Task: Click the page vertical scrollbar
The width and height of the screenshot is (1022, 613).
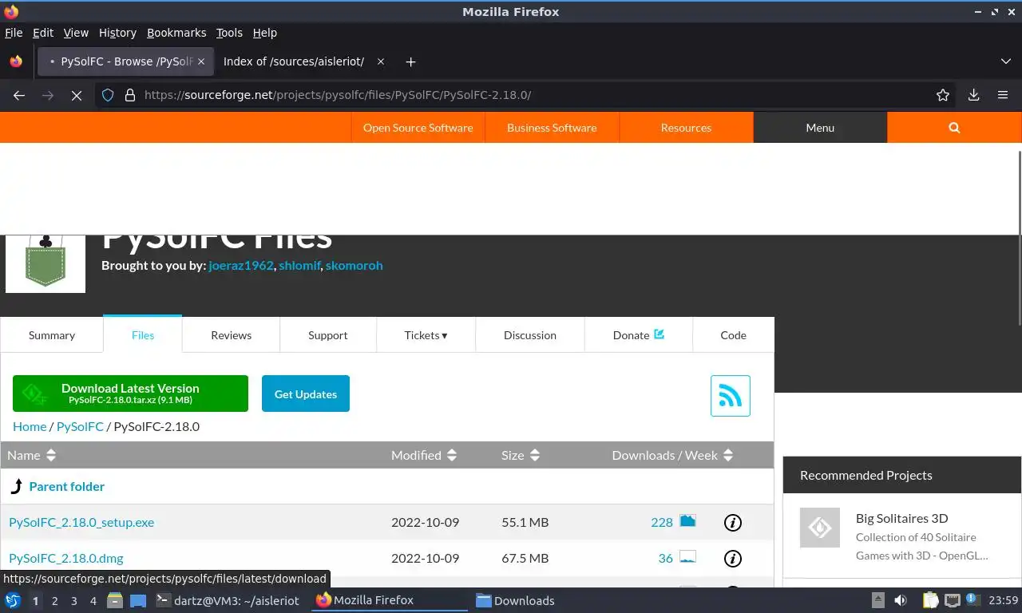Action: coord(1020,237)
